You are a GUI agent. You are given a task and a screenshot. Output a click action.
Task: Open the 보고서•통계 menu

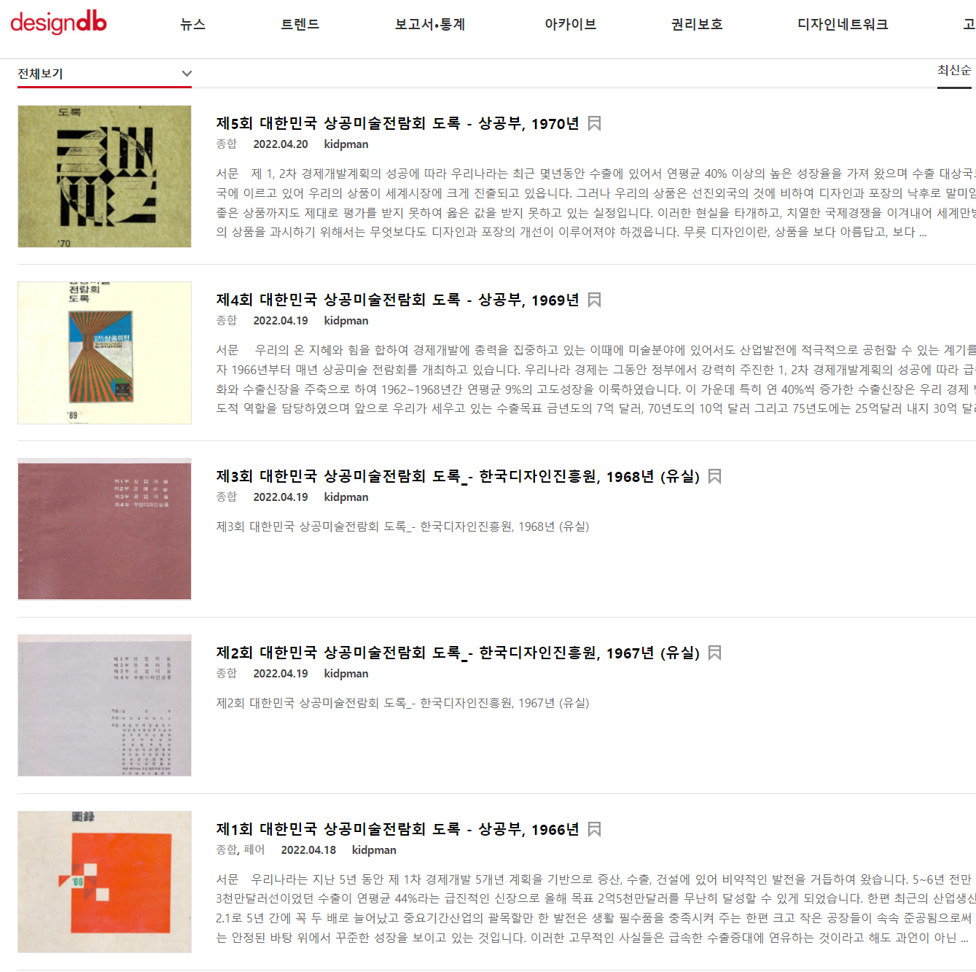coord(430,24)
